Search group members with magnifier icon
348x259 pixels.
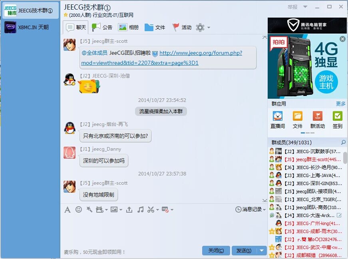343,142
